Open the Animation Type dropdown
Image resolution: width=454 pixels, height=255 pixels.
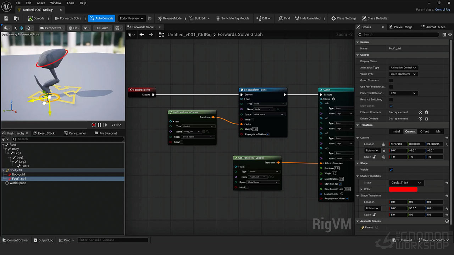(x=403, y=68)
